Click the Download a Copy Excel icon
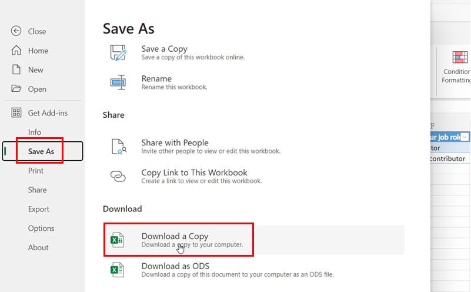 coord(117,240)
